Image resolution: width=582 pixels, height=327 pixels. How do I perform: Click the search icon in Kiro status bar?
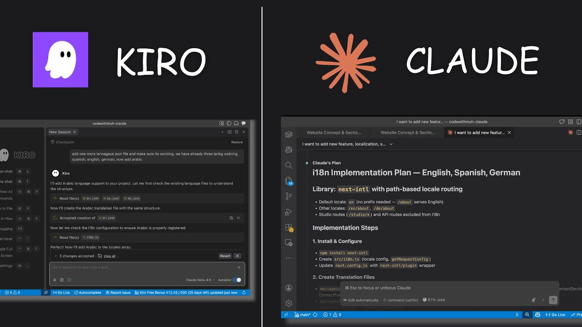click(x=45, y=292)
